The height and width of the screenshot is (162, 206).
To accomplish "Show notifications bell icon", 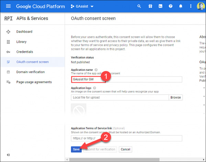I will point(181,6).
